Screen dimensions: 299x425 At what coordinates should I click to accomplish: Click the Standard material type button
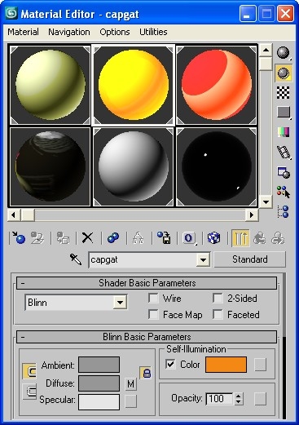coord(250,259)
